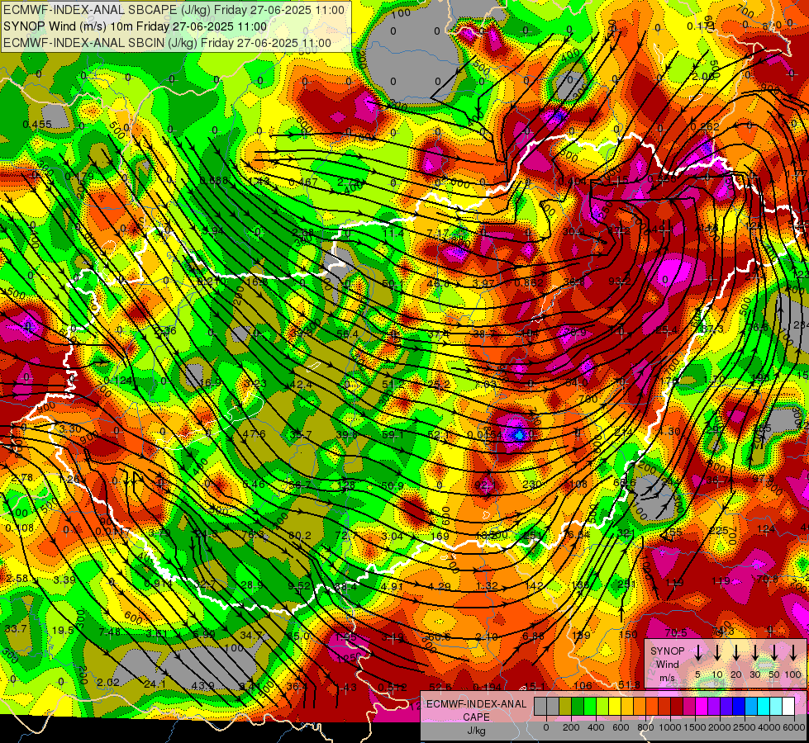Click the '11.4' value on the map
The image size is (809, 743).
click(x=393, y=234)
